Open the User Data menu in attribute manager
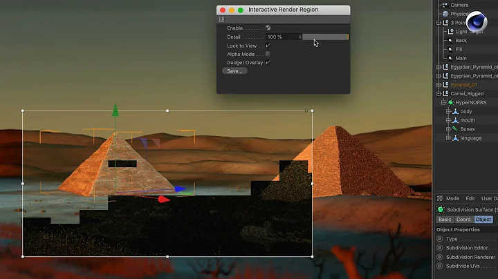The image size is (498, 279). tap(490, 198)
